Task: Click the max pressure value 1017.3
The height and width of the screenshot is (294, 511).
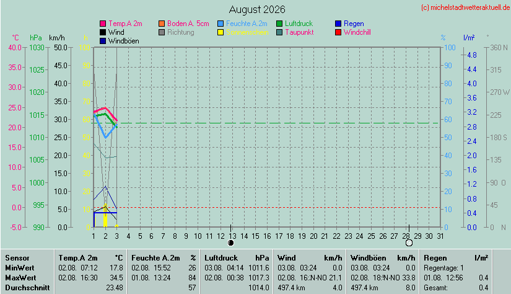Action: point(259,278)
